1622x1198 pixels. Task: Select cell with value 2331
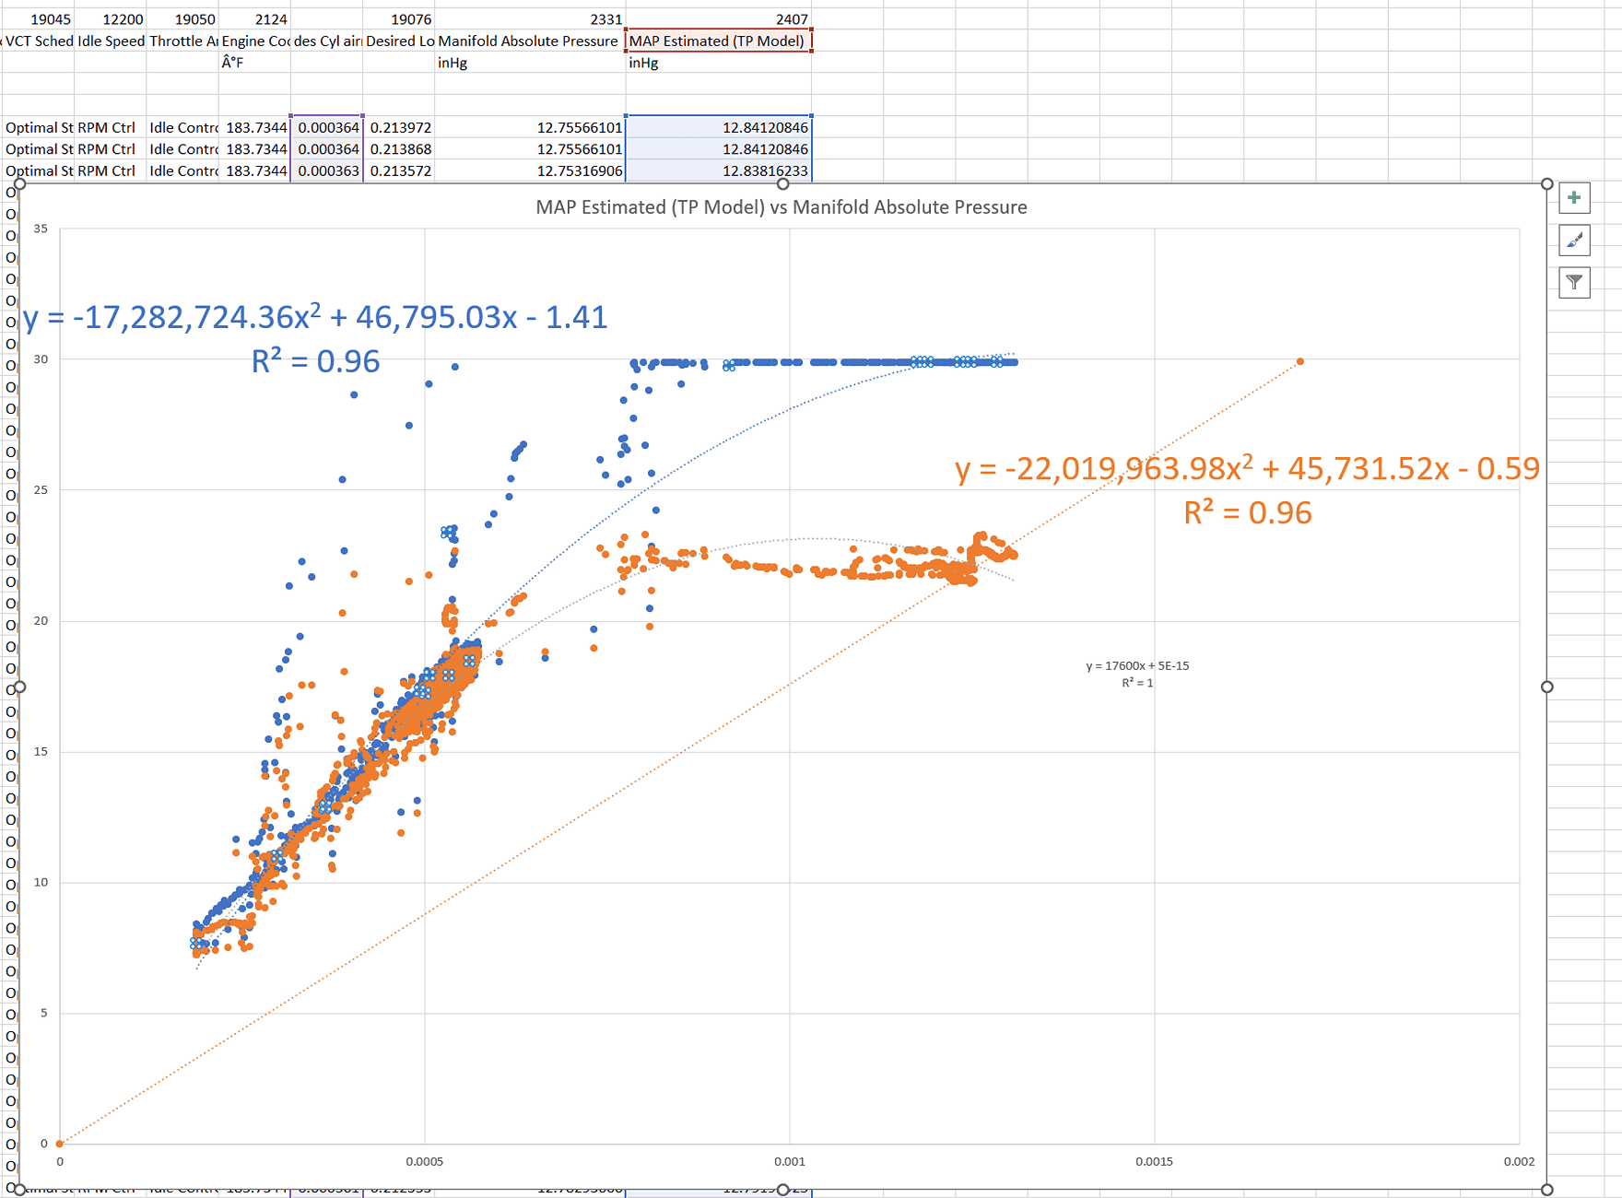[530, 19]
